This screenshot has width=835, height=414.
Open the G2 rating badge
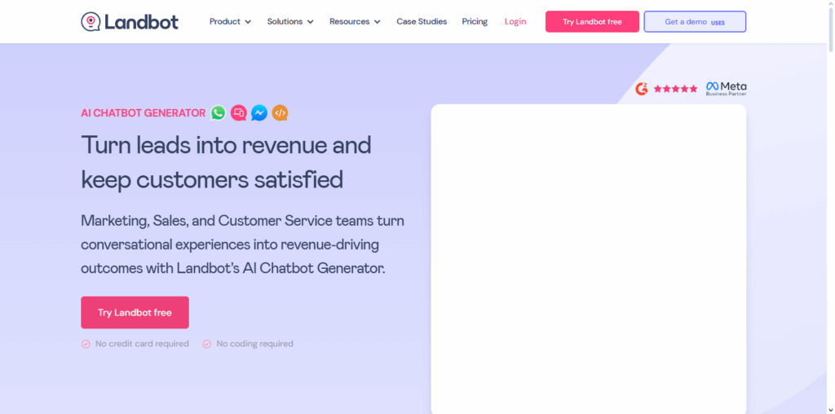642,89
